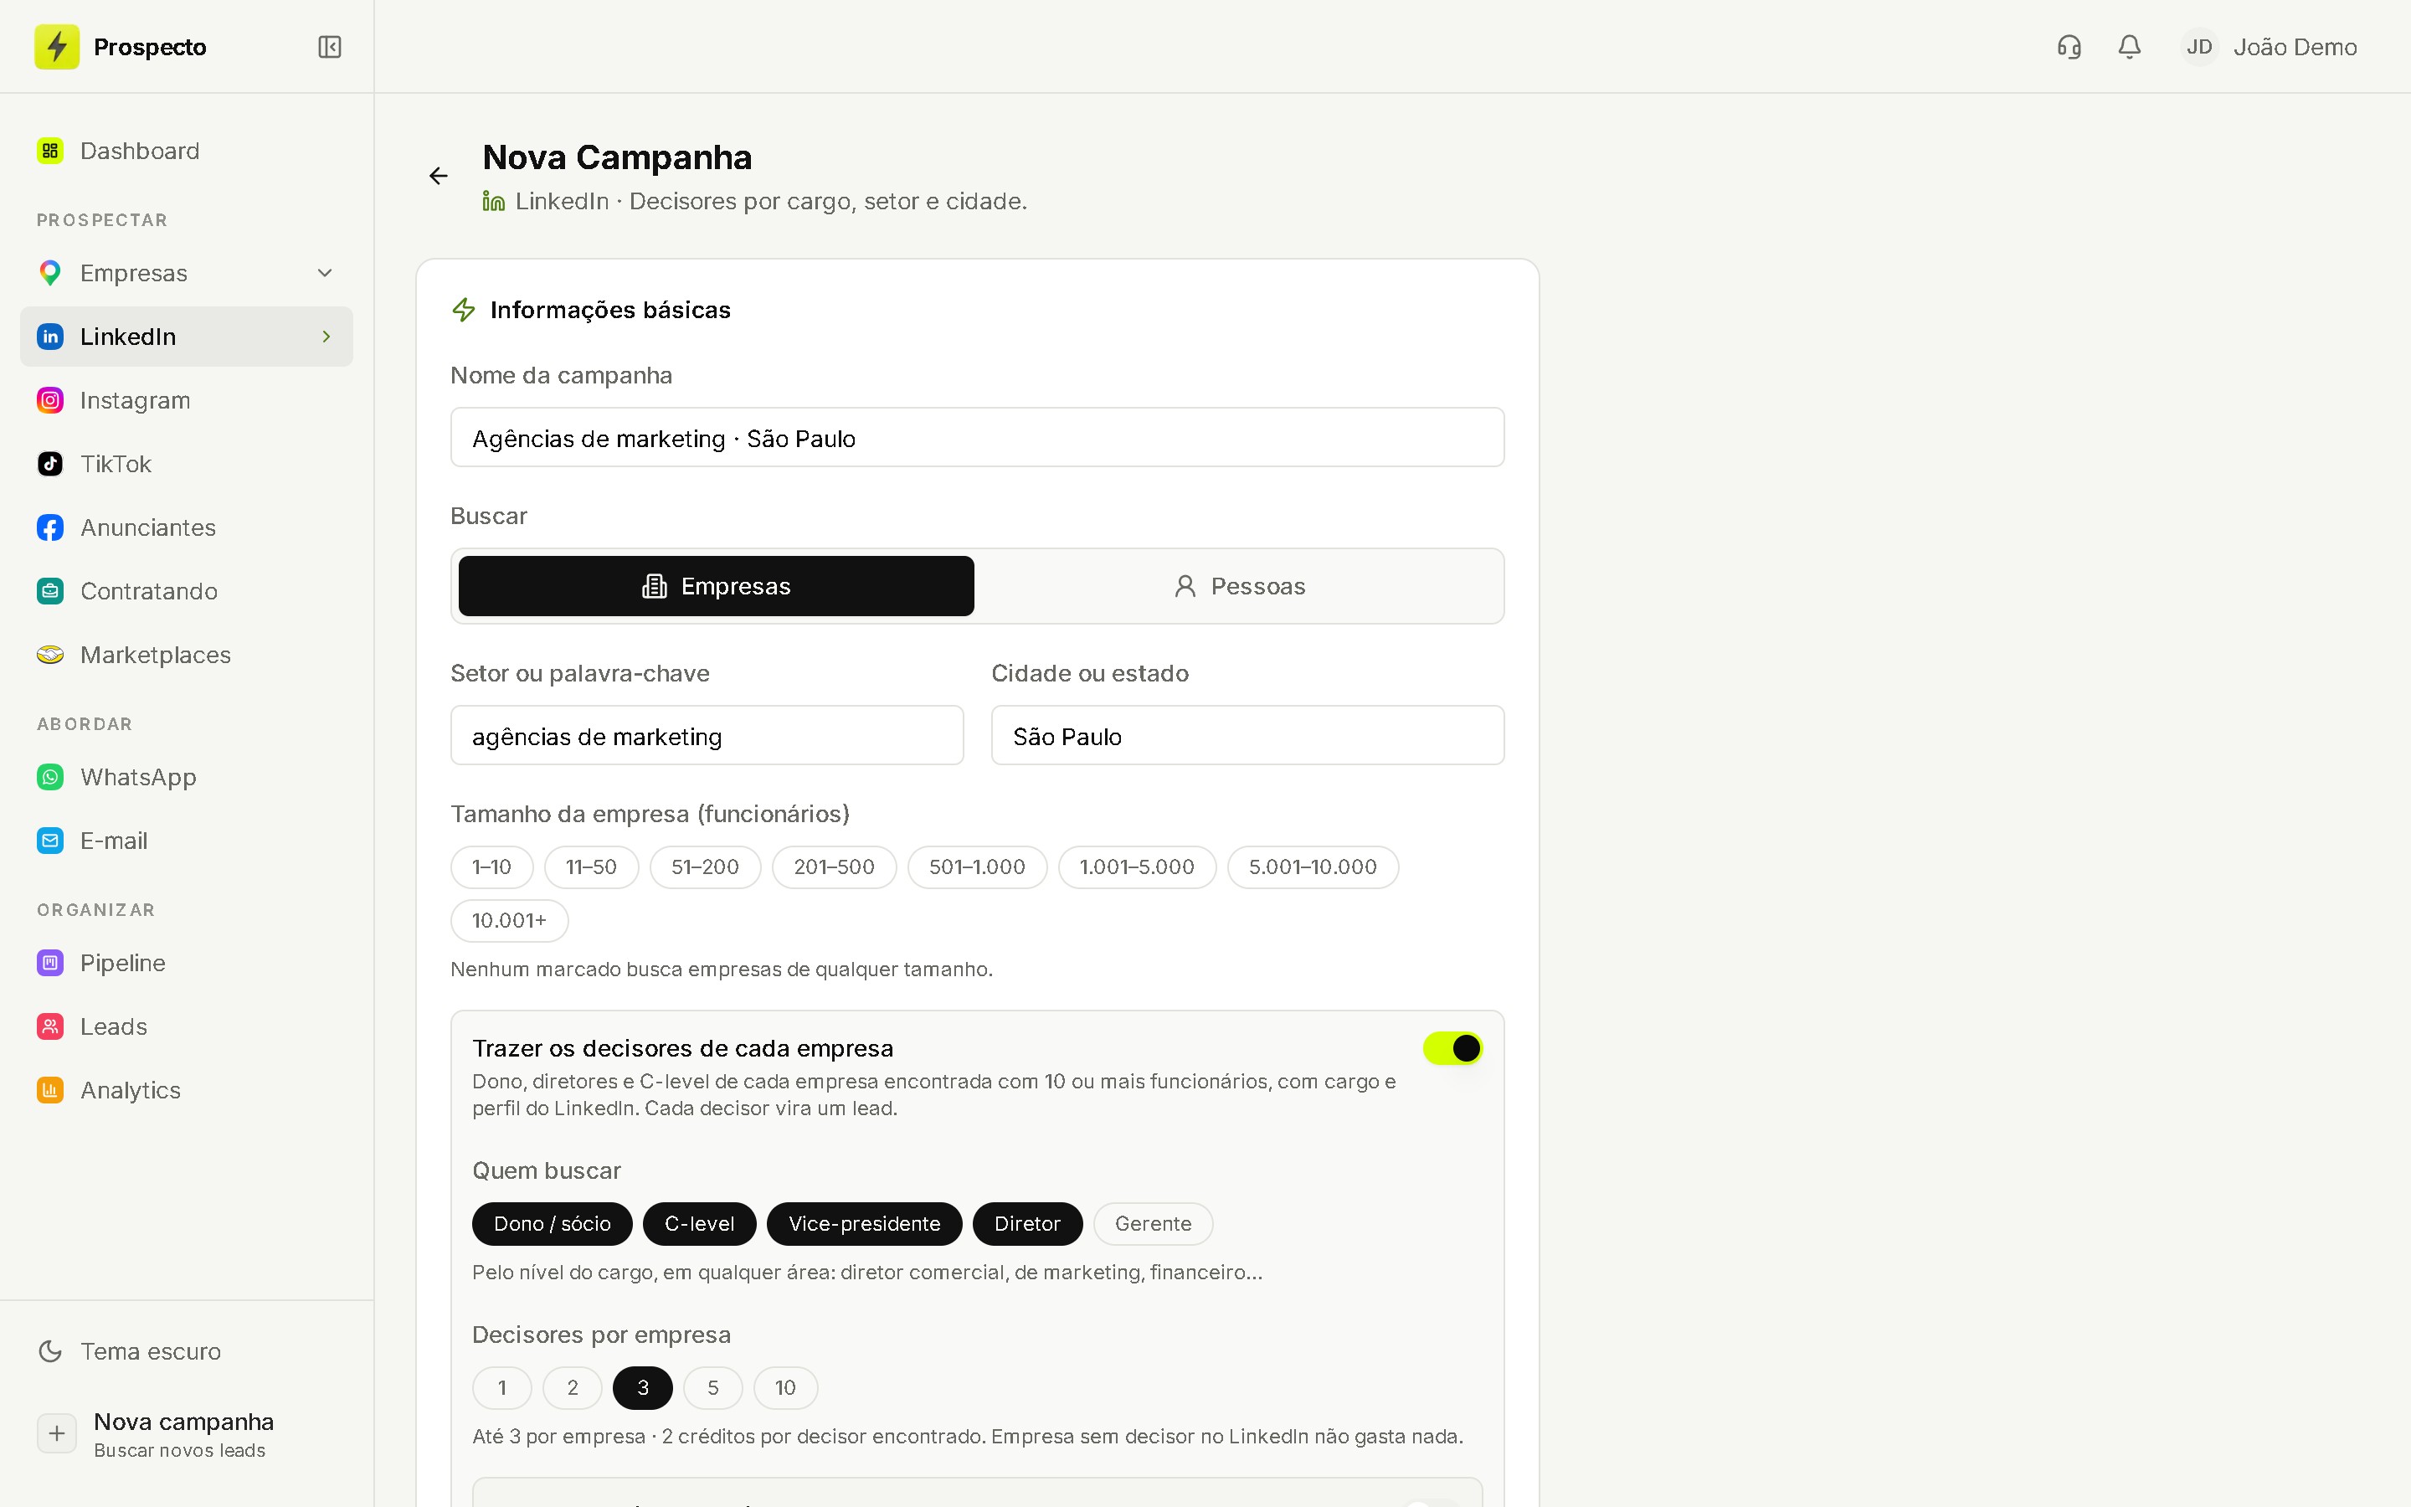This screenshot has width=2411, height=1507.
Task: Open Marketplaces in the sidebar
Action: point(187,655)
